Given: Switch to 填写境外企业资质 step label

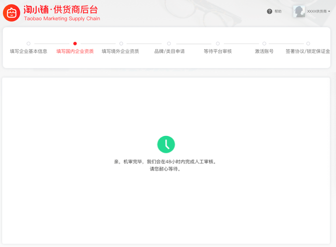Looking at the screenshot, I should 120,52.
